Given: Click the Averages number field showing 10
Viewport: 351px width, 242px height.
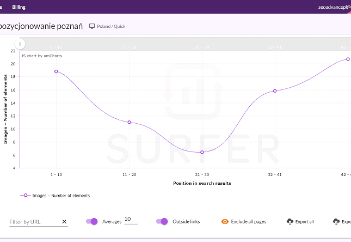Looking at the screenshot, I should [x=131, y=219].
